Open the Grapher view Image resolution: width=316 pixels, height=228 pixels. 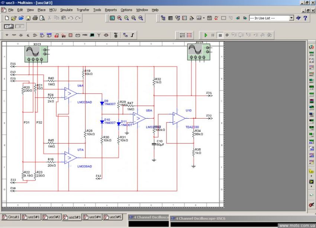coord(199,18)
